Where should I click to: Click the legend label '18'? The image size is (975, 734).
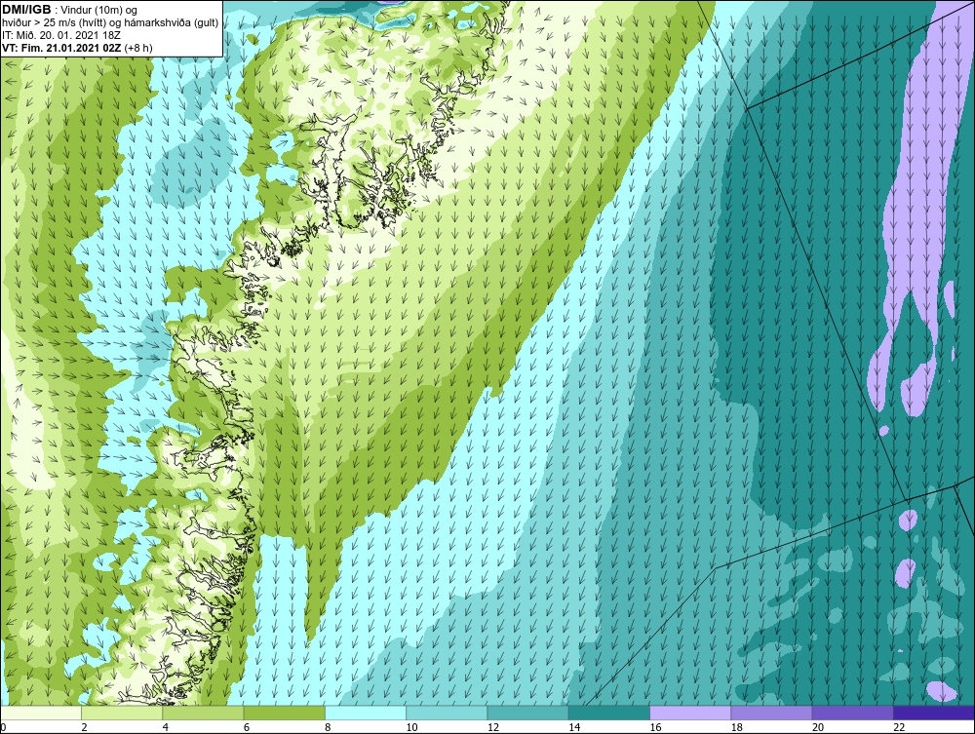click(x=737, y=727)
